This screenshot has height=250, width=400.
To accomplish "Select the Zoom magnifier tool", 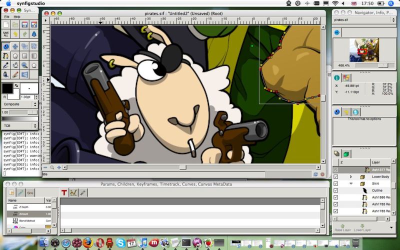I will 24,65.
